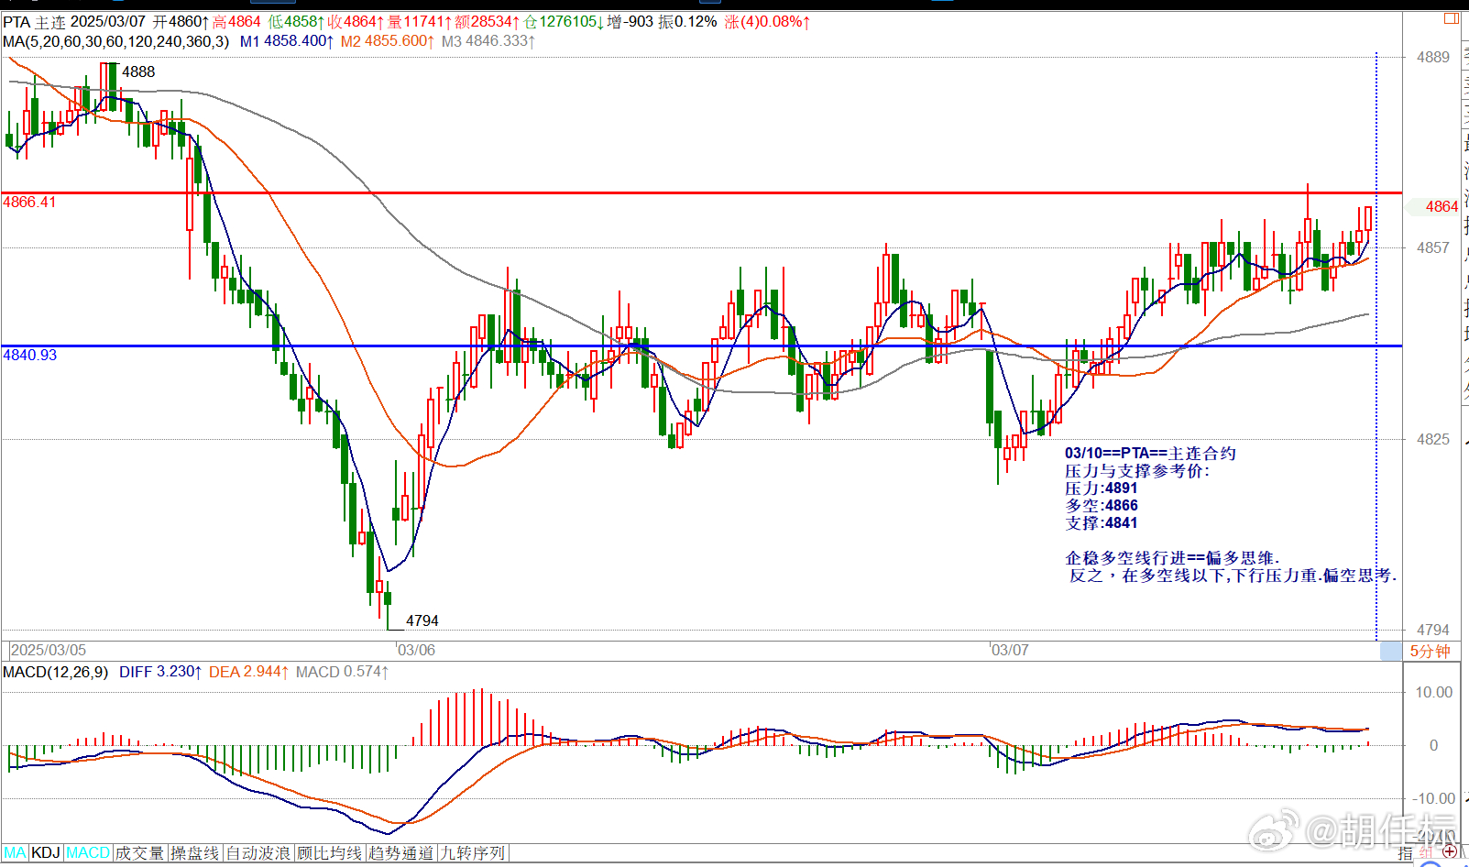
Task: Open the 成交量 volume indicator tab
Action: (x=139, y=853)
